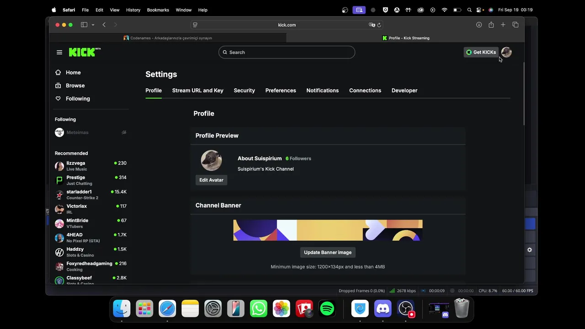Click the translate icon in address bar
Image resolution: width=585 pixels, height=329 pixels.
tap(372, 25)
